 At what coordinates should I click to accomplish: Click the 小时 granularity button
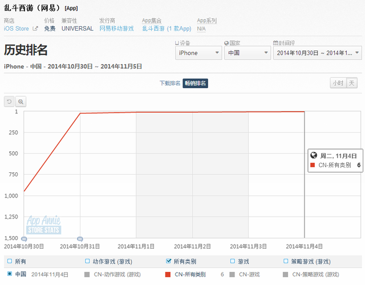click(x=338, y=83)
